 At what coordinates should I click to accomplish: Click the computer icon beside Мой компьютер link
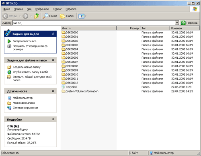(9, 98)
